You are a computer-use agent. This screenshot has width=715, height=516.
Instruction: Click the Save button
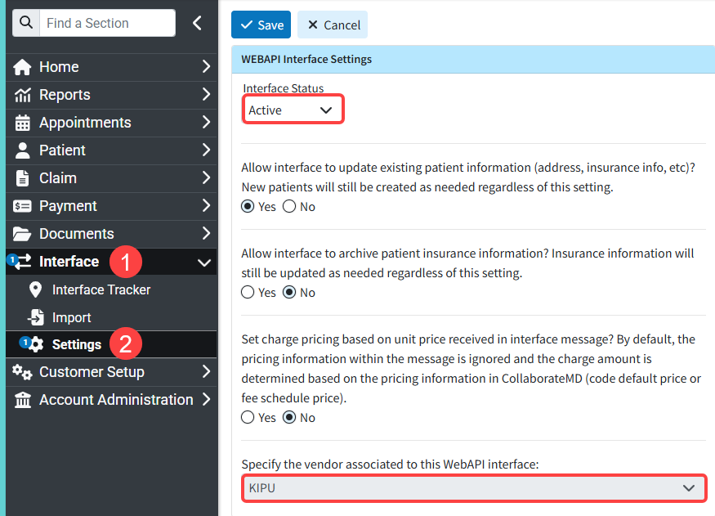(x=261, y=25)
